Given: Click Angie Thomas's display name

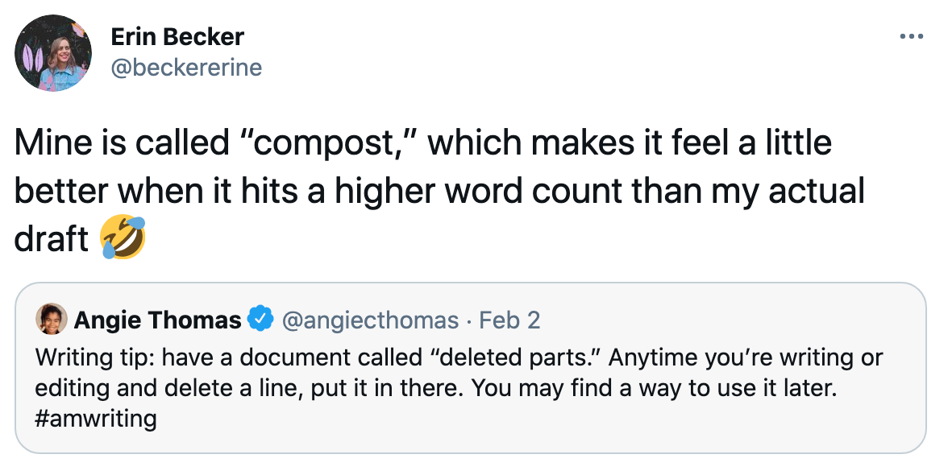Looking at the screenshot, I should coord(158,319).
